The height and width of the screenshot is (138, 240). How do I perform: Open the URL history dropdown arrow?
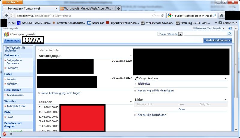158,16
